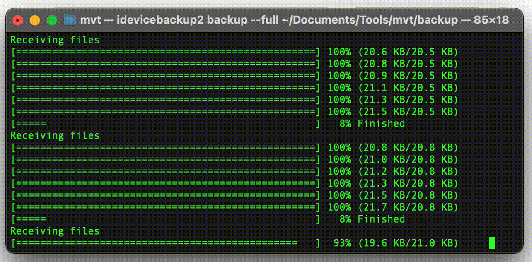Click the 93% in-progress transfer bar

coord(165,243)
